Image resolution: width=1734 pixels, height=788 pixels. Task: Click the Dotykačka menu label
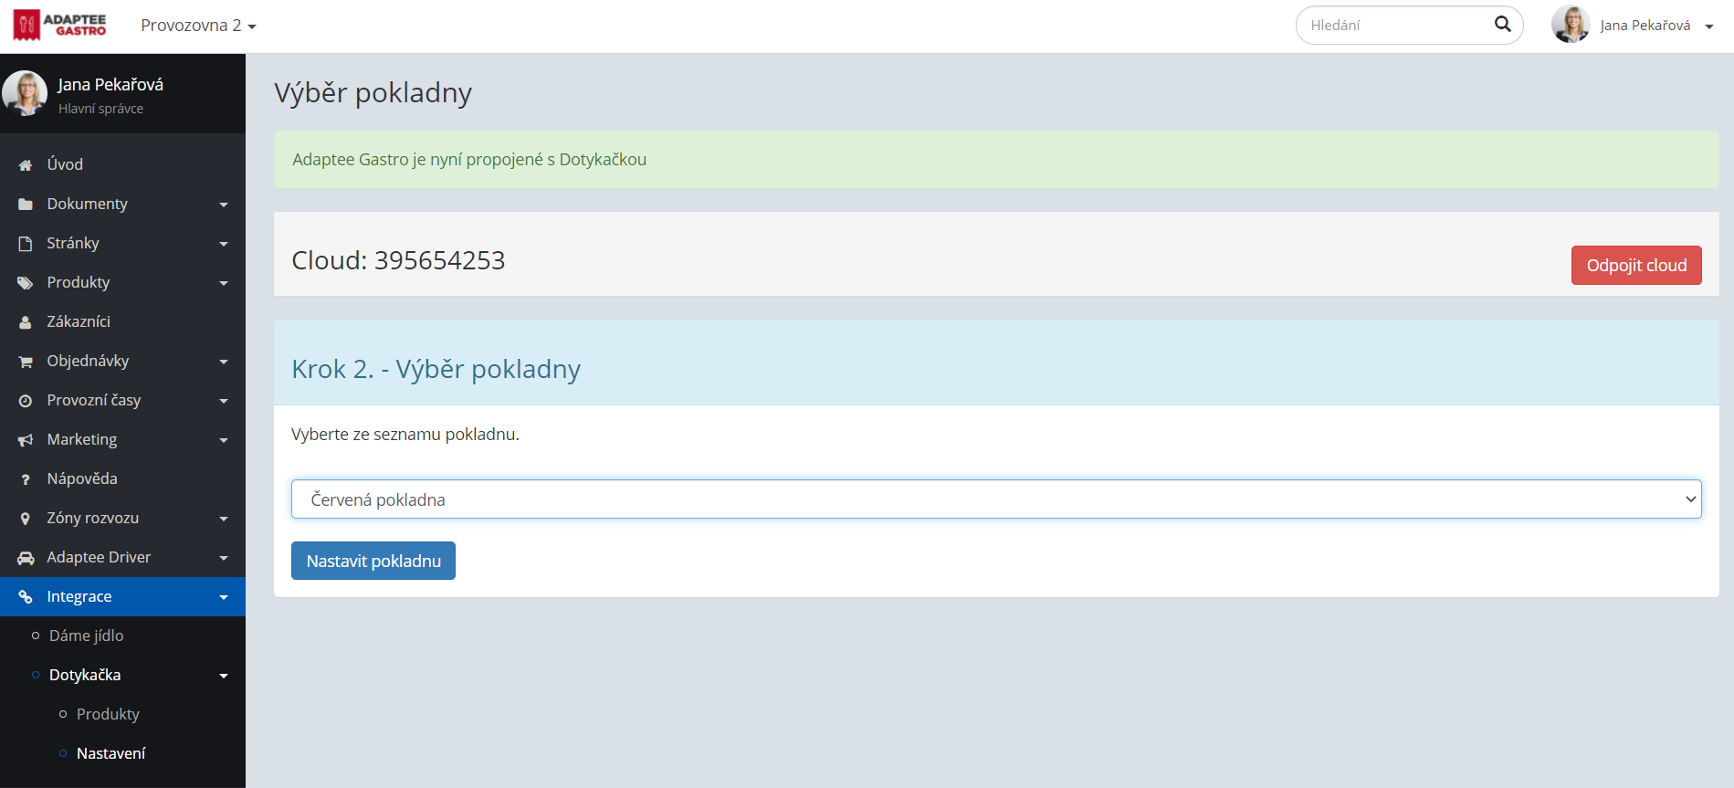(x=85, y=675)
